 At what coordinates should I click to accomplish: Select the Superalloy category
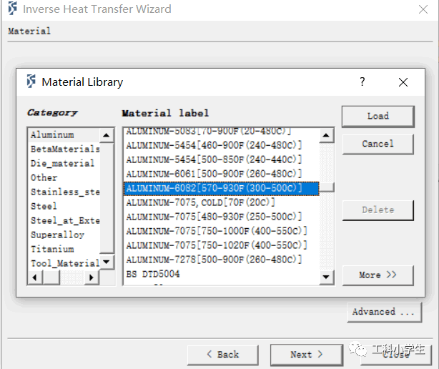tap(64, 235)
